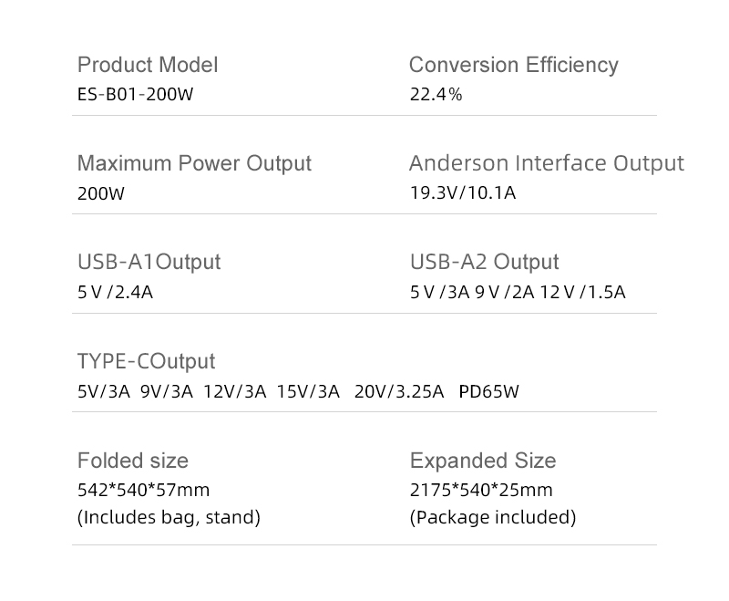Click the TYPE-COutput heading
Image resolution: width=729 pixels, height=601 pixels.
[x=146, y=361]
